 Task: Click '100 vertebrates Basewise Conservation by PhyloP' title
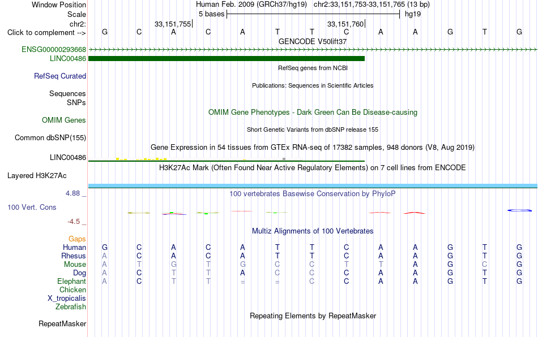point(313,193)
